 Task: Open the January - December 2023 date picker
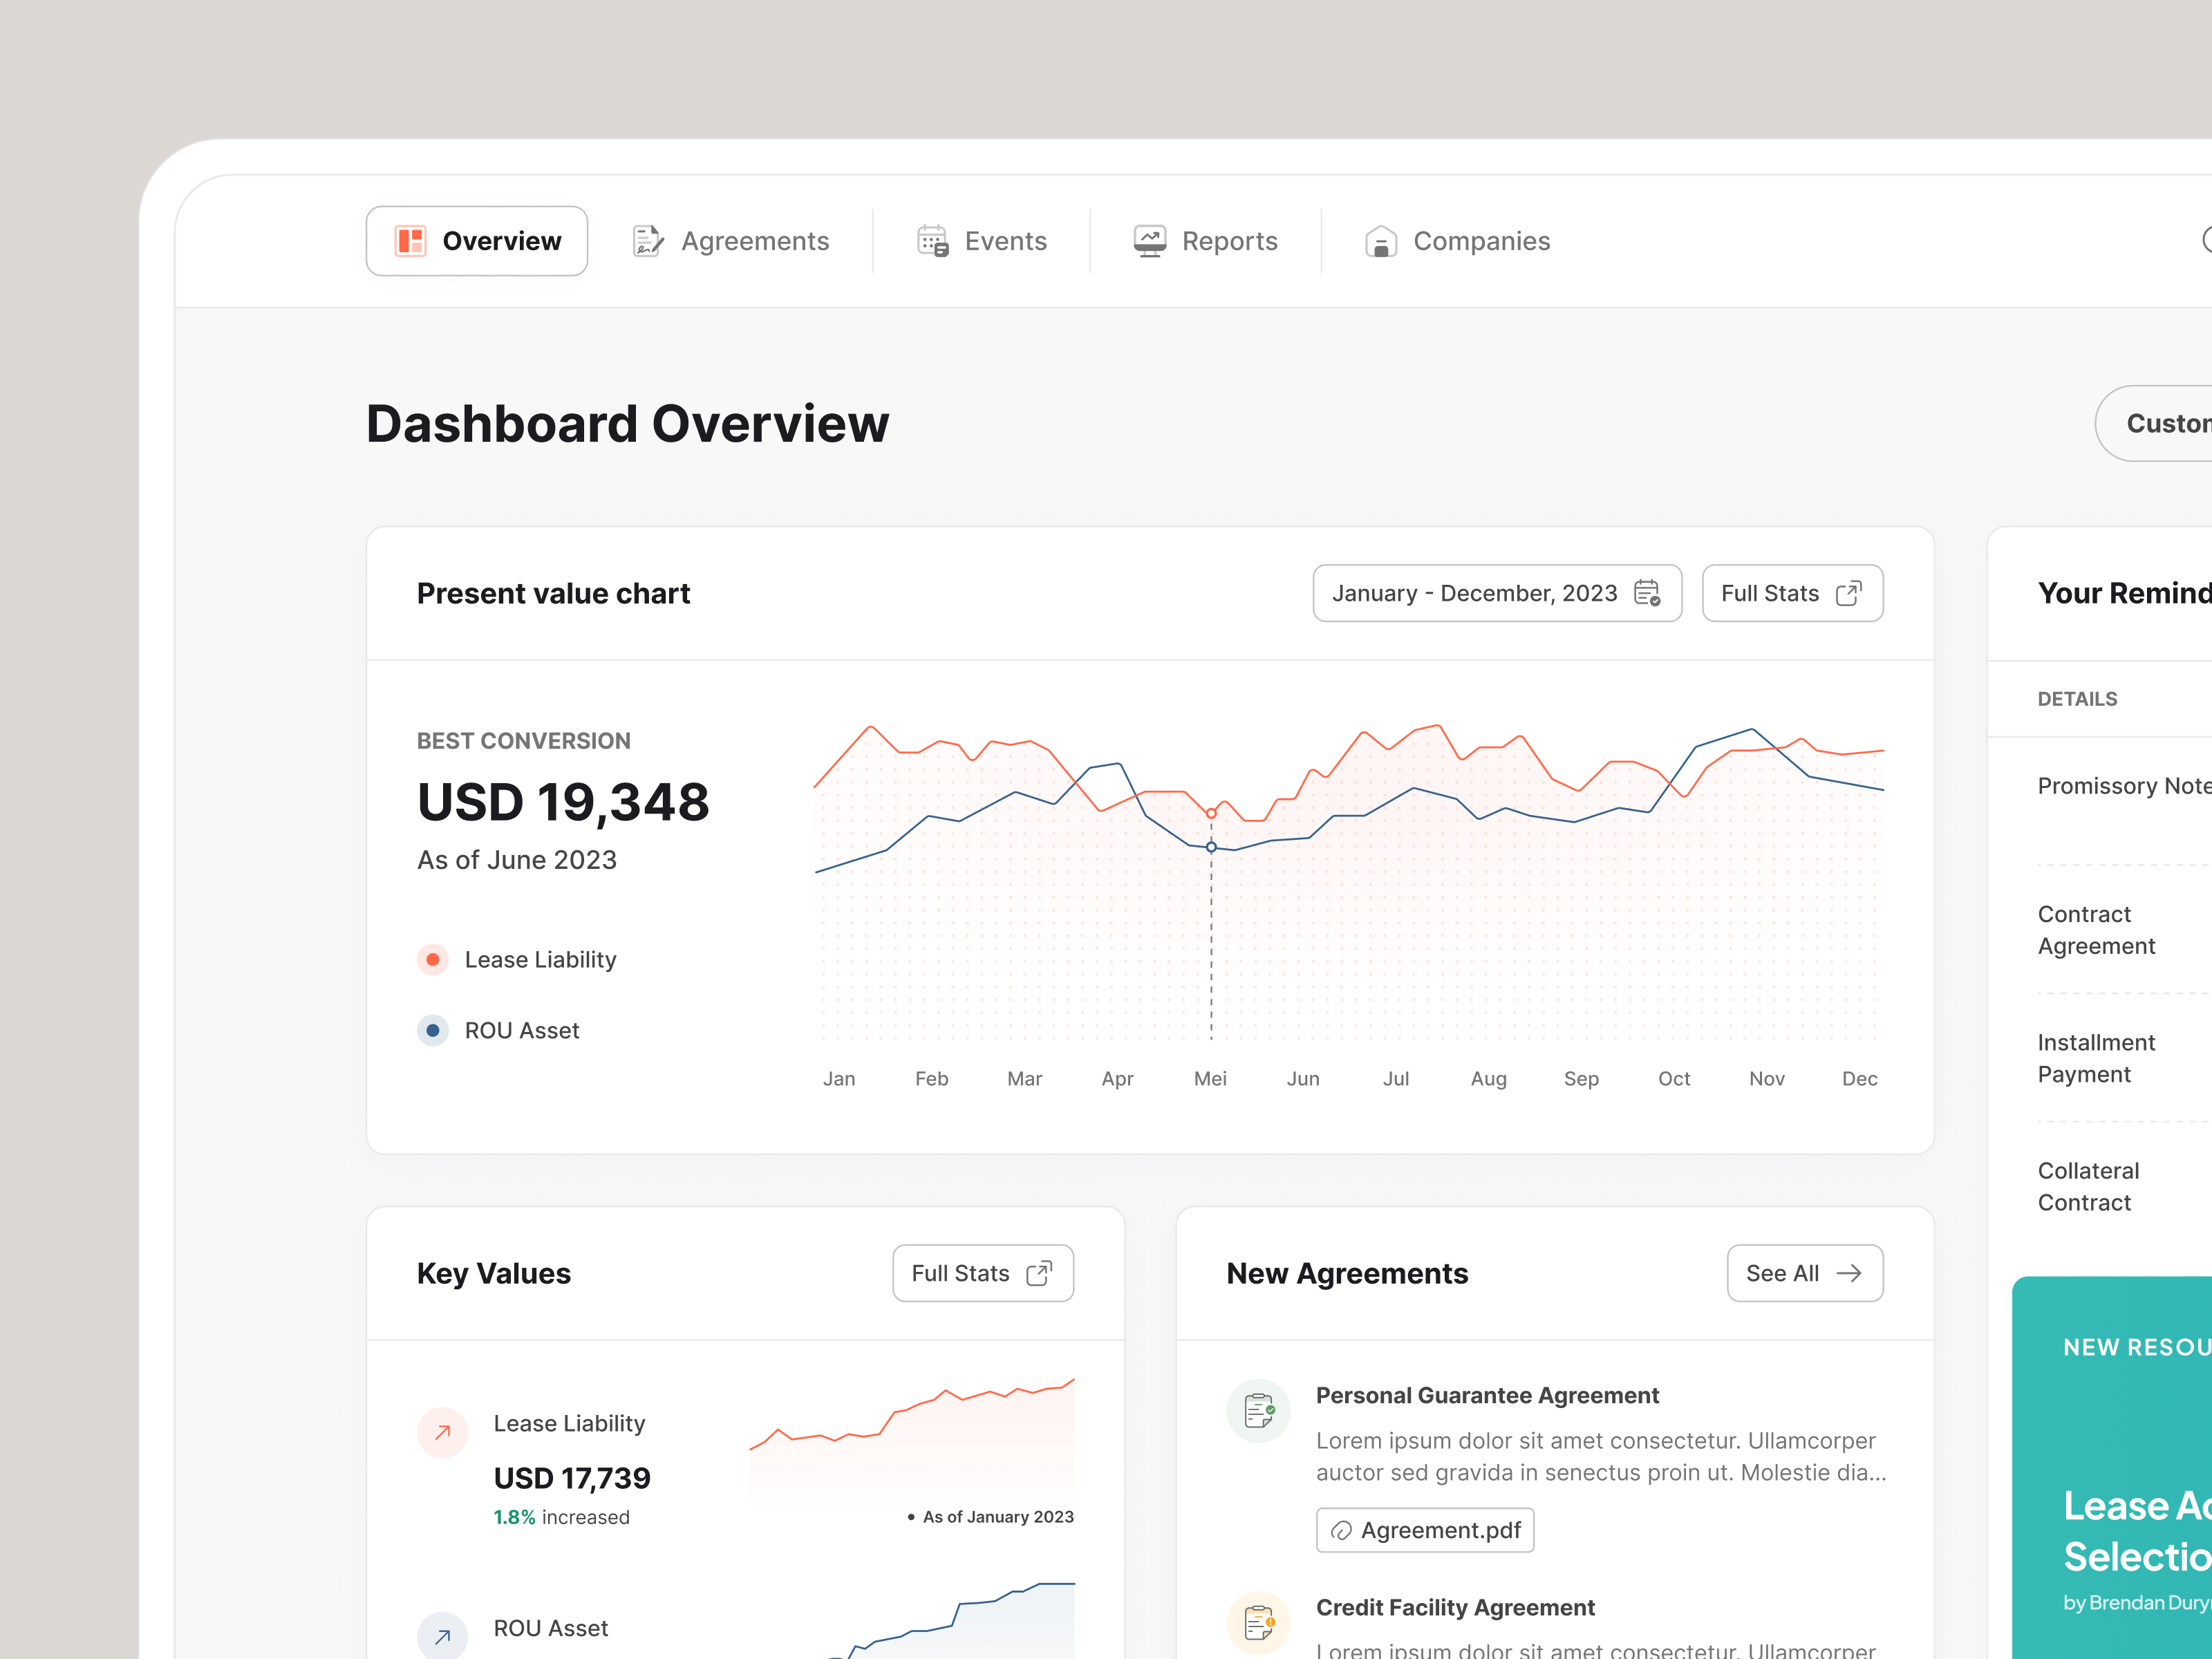pos(1497,592)
